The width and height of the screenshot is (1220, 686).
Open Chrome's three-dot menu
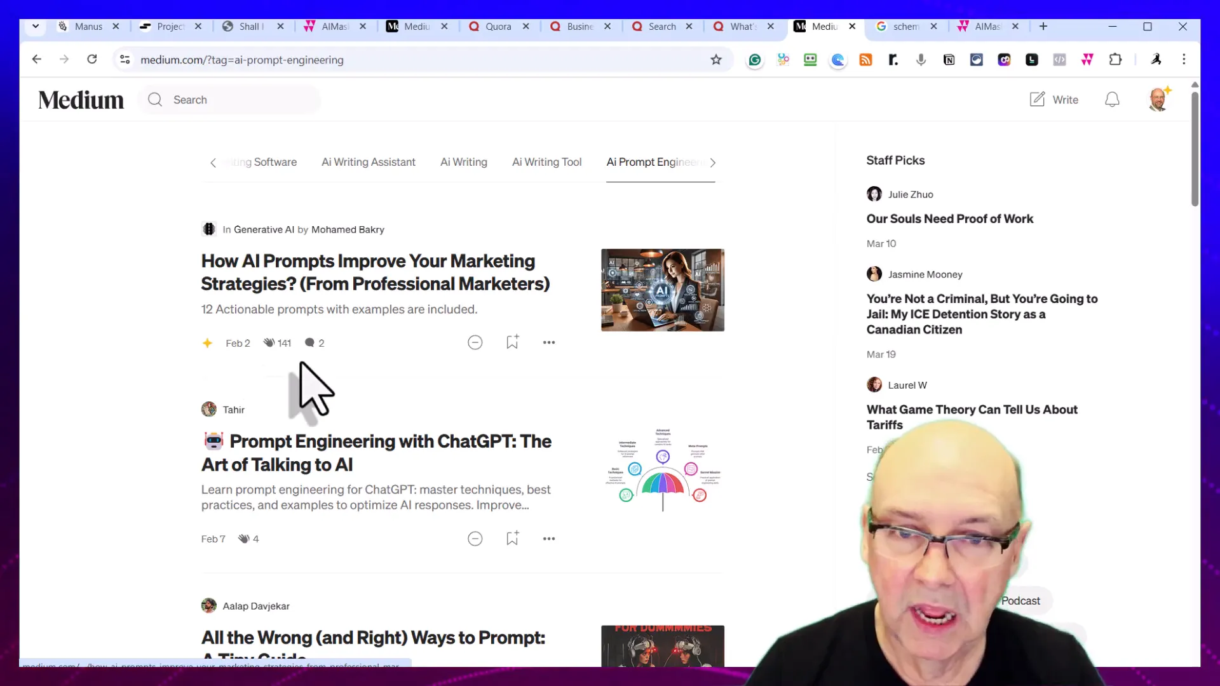pyautogui.click(x=1184, y=59)
